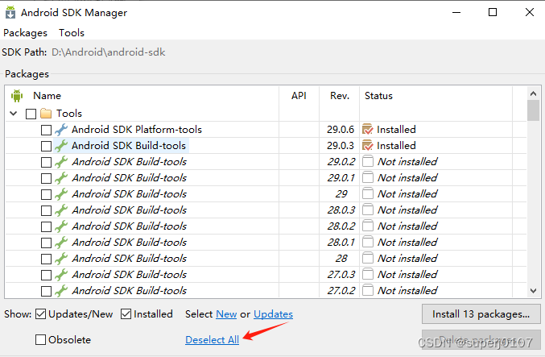This screenshot has width=545, height=357.
Task: Click the wrench icon for Build-tools 28.0.2
Action: tap(61, 226)
